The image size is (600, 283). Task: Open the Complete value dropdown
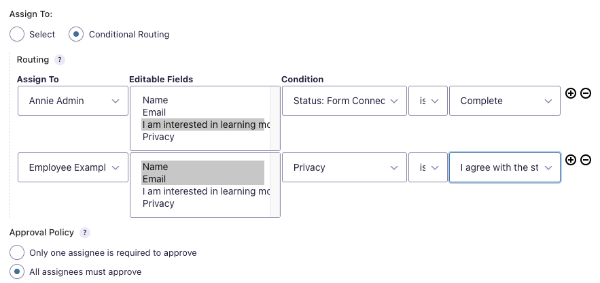(504, 101)
